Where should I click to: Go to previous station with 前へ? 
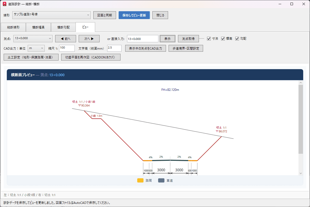tap(65, 39)
